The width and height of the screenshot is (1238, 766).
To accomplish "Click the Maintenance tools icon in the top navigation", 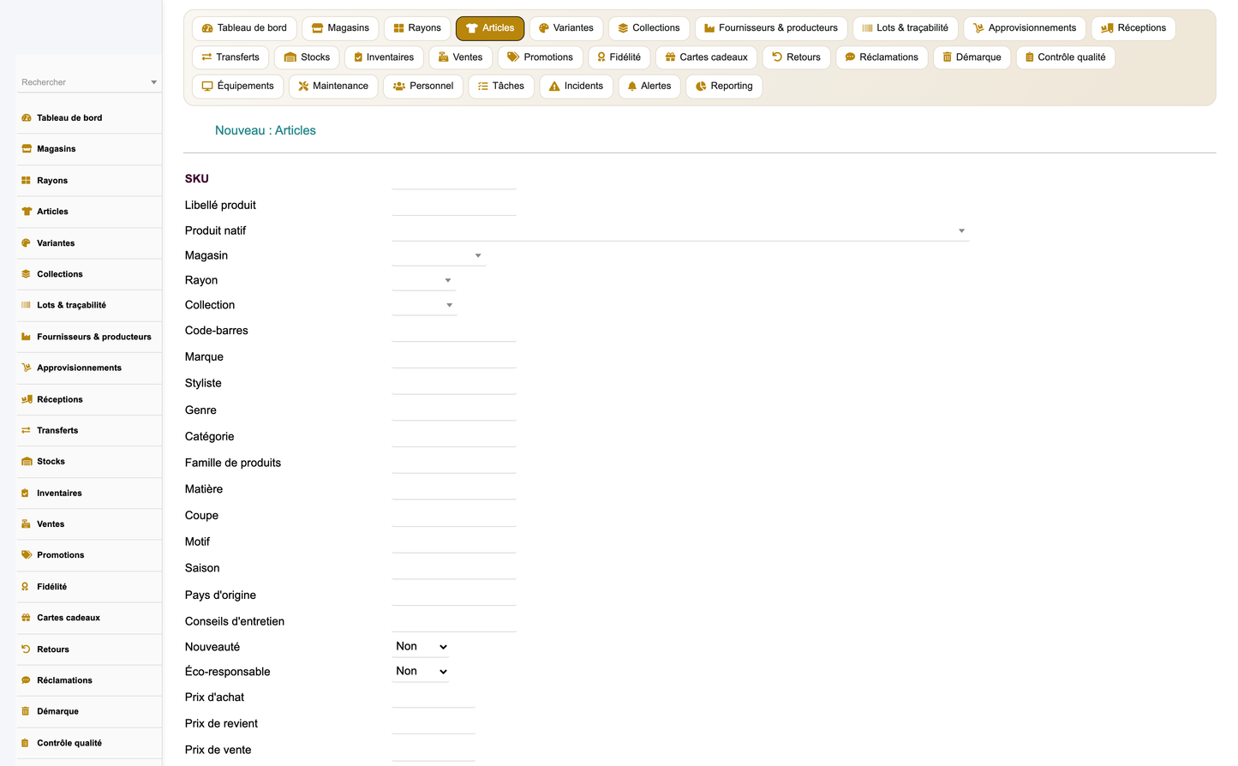I will click(303, 87).
